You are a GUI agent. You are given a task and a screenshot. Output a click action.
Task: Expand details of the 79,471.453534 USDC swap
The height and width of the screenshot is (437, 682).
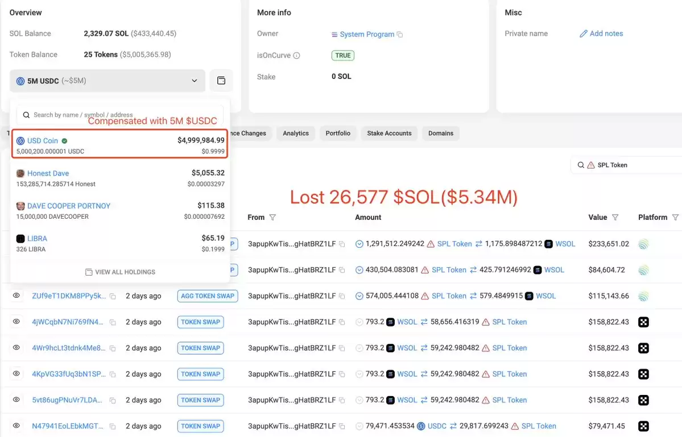click(359, 427)
